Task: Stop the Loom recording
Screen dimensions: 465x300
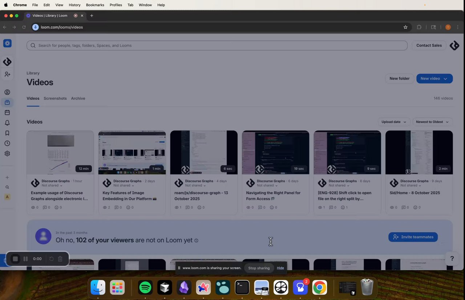Action: pyautogui.click(x=15, y=259)
